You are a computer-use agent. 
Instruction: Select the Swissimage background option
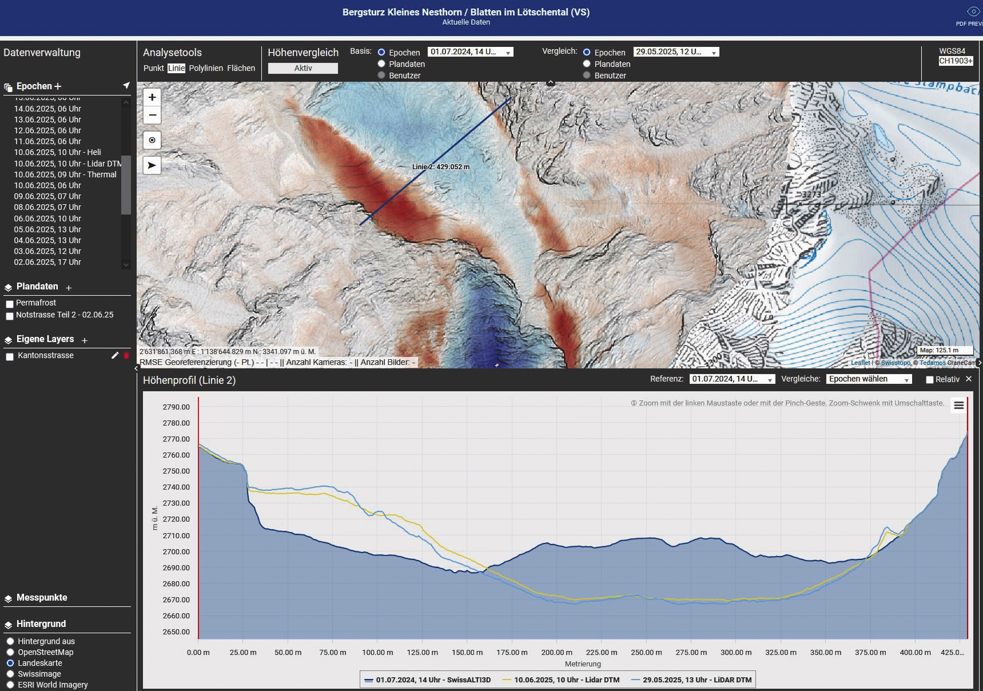tap(9, 674)
